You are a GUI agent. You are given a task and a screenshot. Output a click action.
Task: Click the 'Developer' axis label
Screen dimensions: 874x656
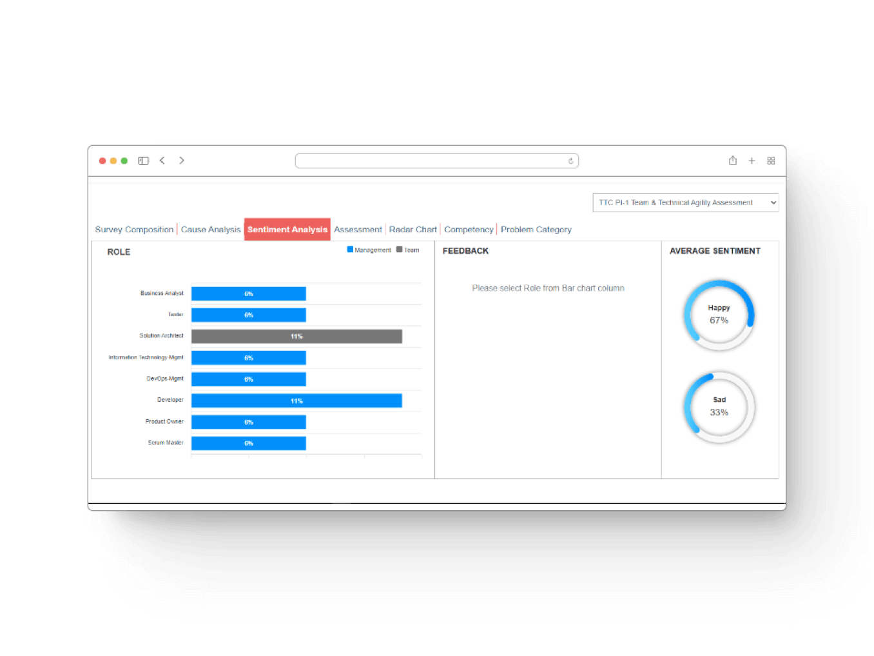point(170,400)
